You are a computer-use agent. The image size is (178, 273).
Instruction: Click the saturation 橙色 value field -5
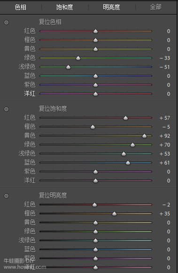[x=166, y=127]
